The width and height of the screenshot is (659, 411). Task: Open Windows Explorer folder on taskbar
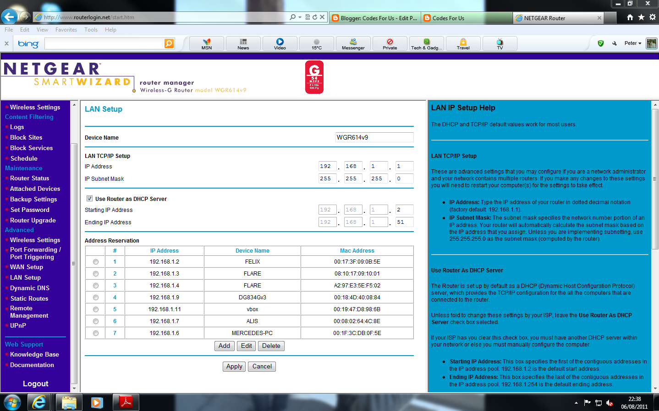click(69, 402)
